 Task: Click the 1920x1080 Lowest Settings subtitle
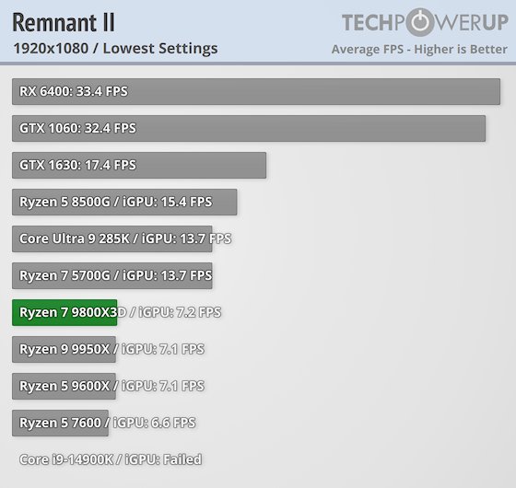(115, 48)
